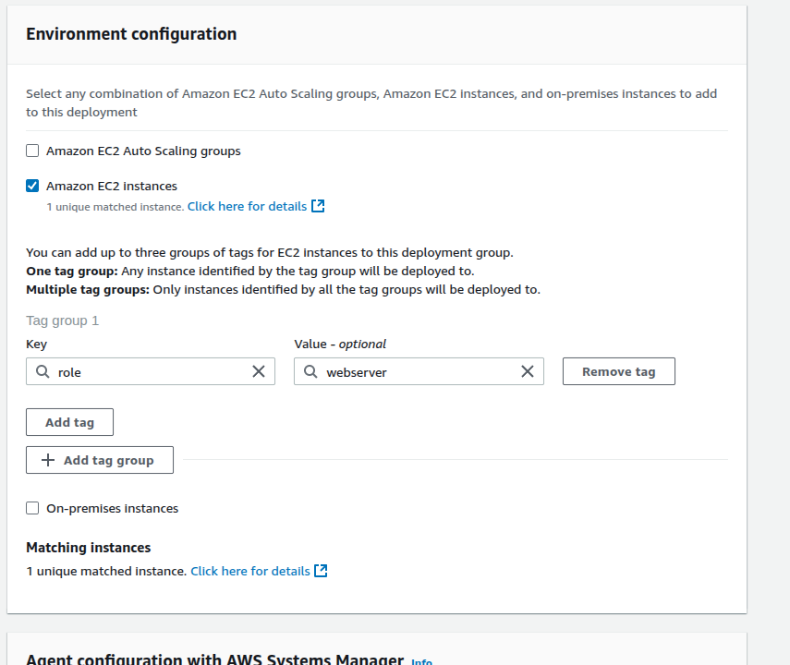790x665 pixels.
Task: Enable Amazon EC2 Auto Scaling groups checkbox
Action: point(33,151)
